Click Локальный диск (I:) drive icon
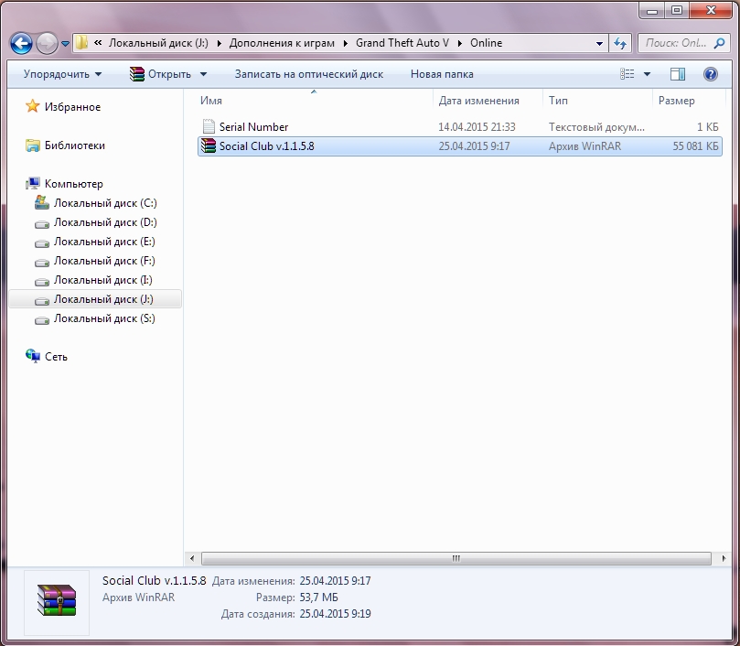This screenshot has height=646, width=740. (42, 282)
